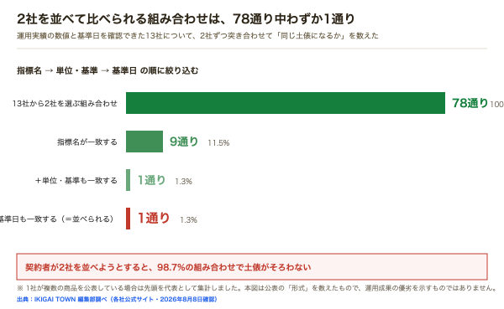The width and height of the screenshot is (504, 309).
Task: Click the 11.5% percentage label
Action: [x=218, y=143]
